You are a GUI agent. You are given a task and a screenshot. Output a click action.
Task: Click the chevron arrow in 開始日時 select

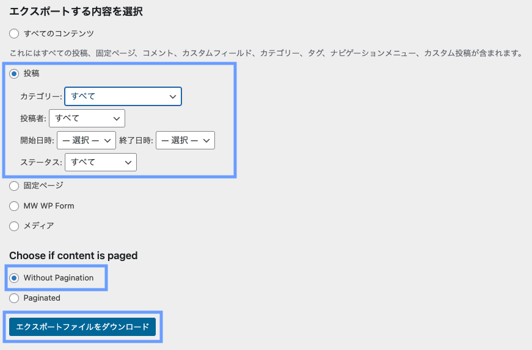click(107, 140)
